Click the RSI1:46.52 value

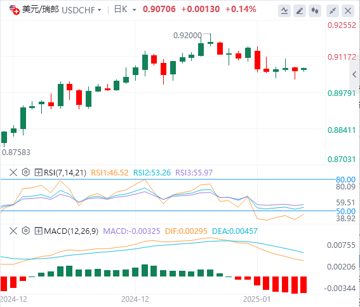(x=110, y=173)
